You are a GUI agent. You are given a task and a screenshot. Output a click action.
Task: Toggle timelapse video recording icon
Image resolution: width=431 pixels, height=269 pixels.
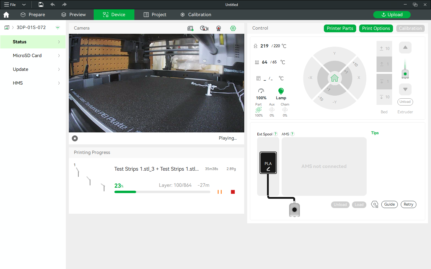pos(204,28)
